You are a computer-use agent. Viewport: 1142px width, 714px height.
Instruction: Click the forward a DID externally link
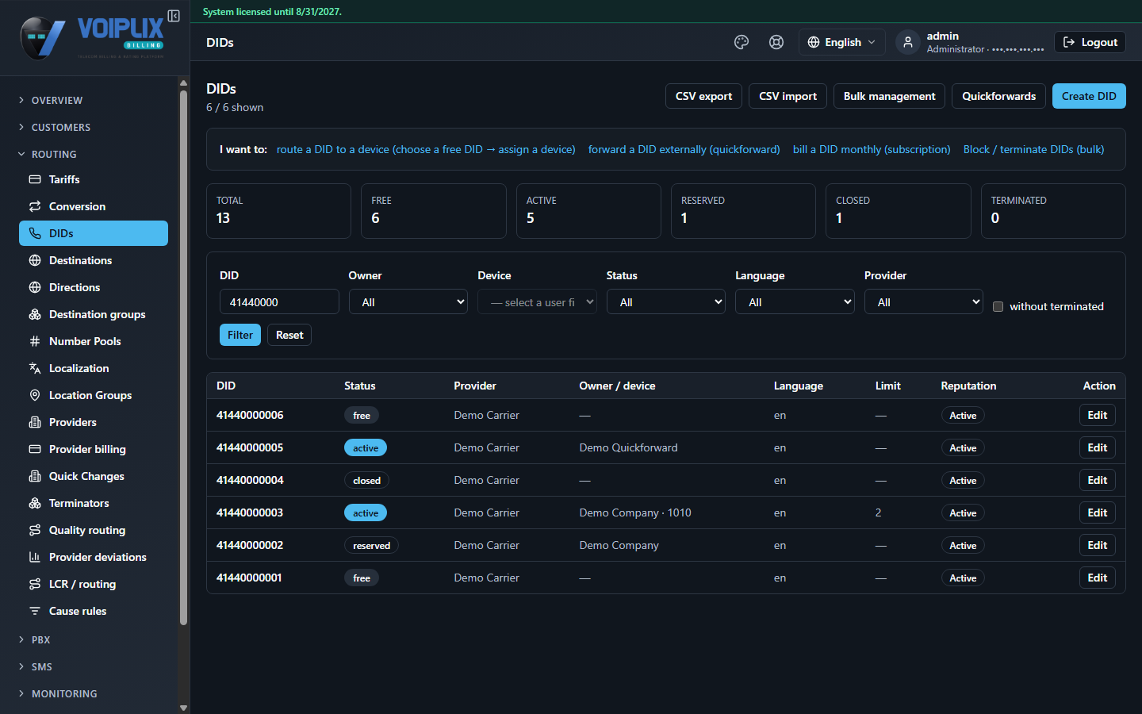click(x=684, y=149)
